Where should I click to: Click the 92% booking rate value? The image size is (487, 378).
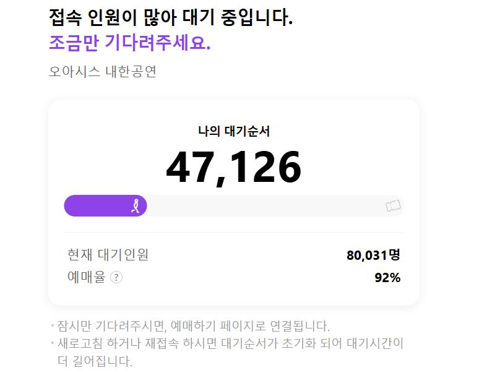(x=387, y=277)
